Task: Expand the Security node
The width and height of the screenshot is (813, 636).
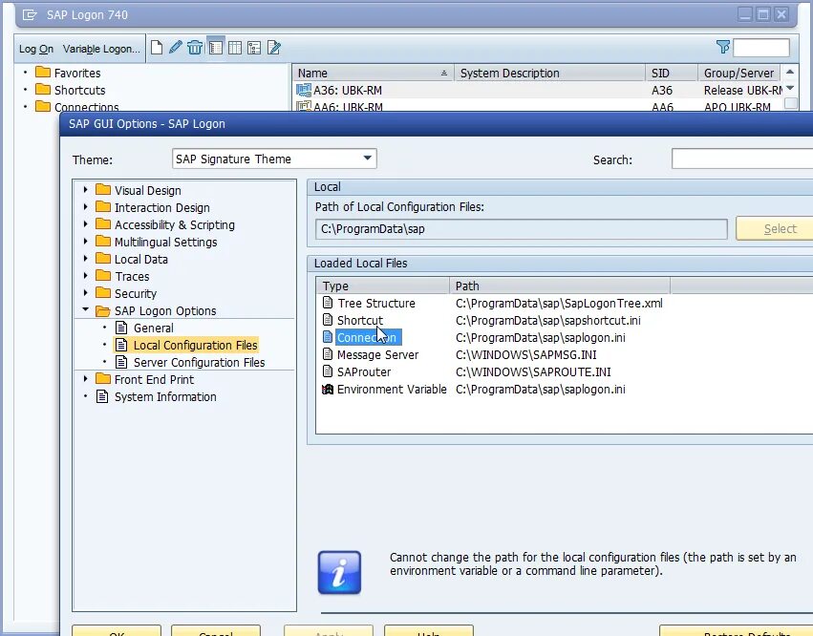Action: click(x=86, y=292)
